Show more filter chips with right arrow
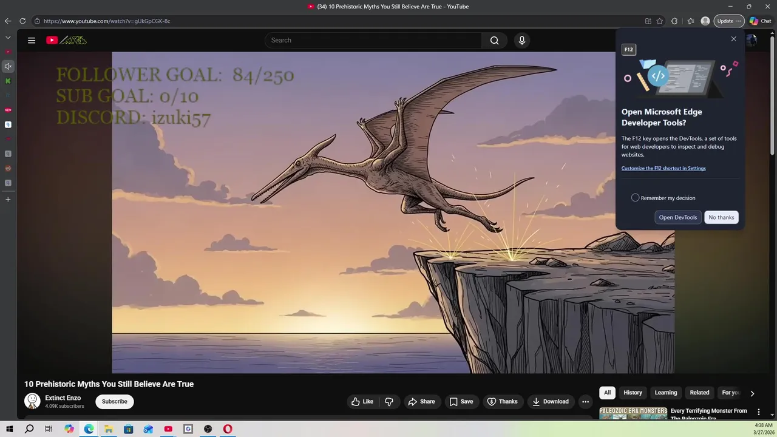This screenshot has width=777, height=437. (x=752, y=393)
